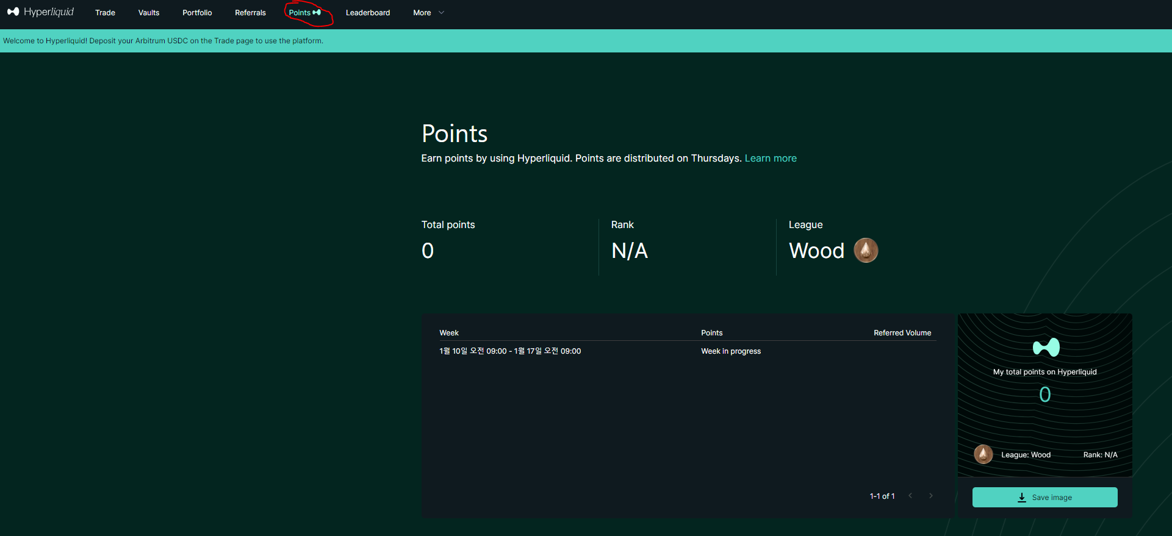Click the Hyperliquid logo in header
The image size is (1172, 536).
40,12
